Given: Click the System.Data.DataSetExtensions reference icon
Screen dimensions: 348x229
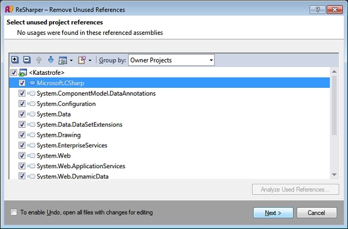Looking at the screenshot, I should tap(31, 124).
